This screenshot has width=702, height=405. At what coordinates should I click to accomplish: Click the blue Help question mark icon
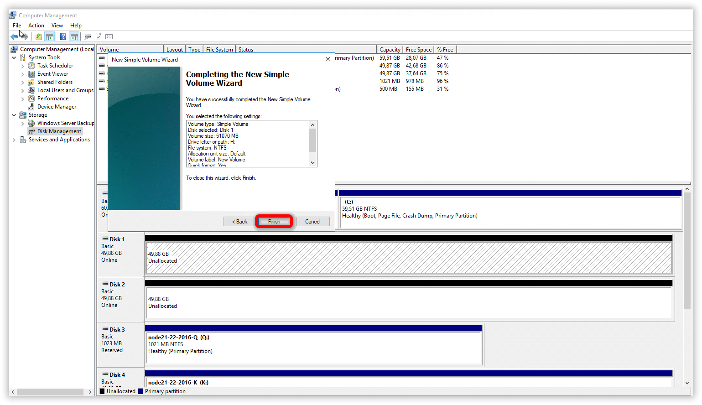63,37
